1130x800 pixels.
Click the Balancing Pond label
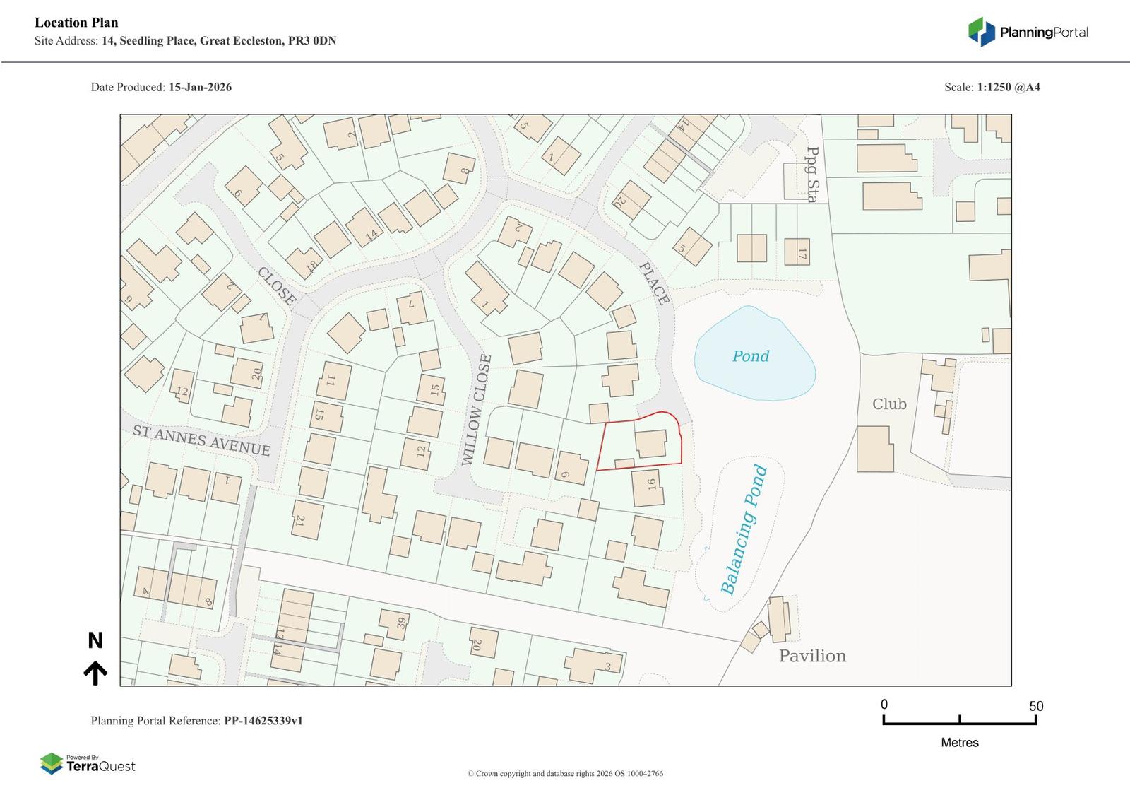[744, 529]
